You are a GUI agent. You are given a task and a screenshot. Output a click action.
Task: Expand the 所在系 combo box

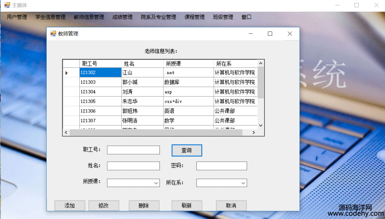pyautogui.click(x=243, y=183)
